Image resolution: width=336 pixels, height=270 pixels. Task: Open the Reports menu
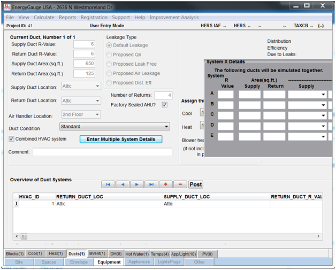(67, 17)
